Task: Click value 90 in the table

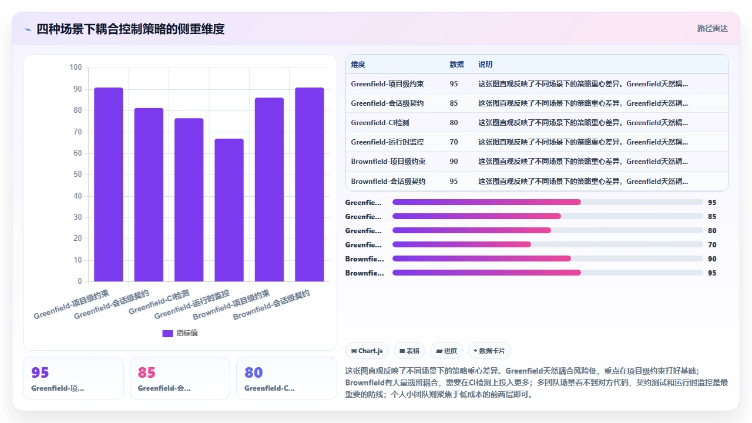Action: coord(454,162)
